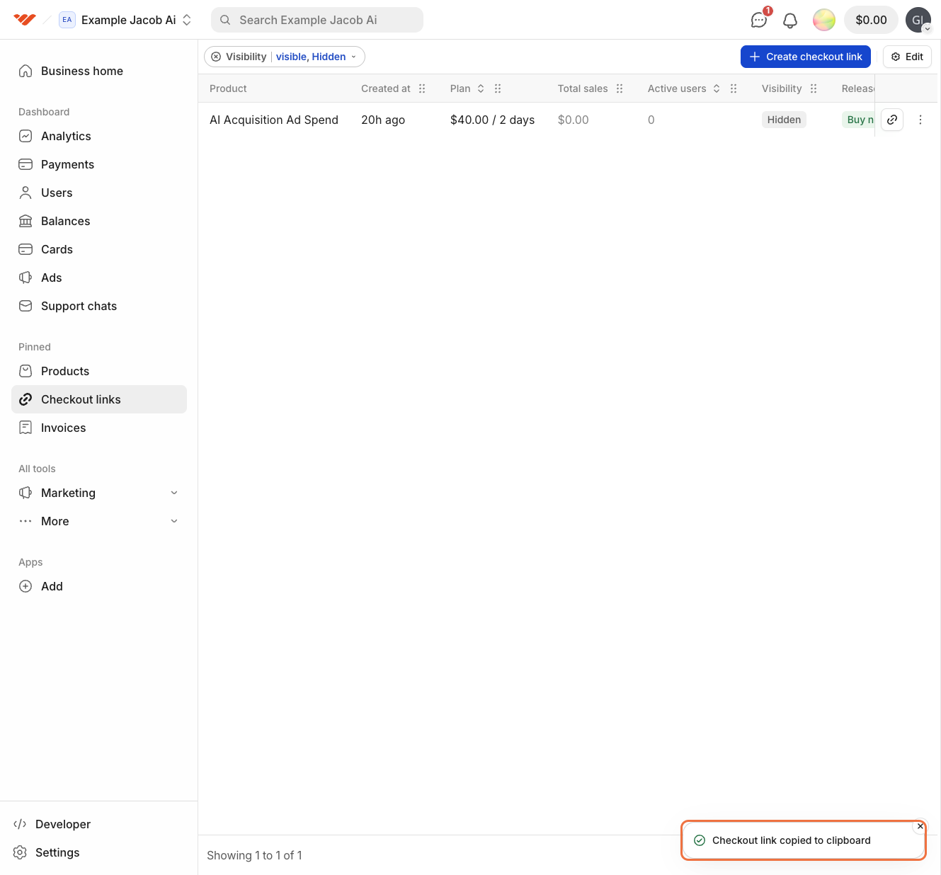The width and height of the screenshot is (941, 875).
Task: Open the GI user profile avatar
Action: (918, 20)
